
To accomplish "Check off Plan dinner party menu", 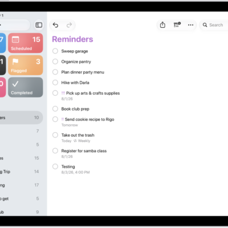I will pos(55,72).
